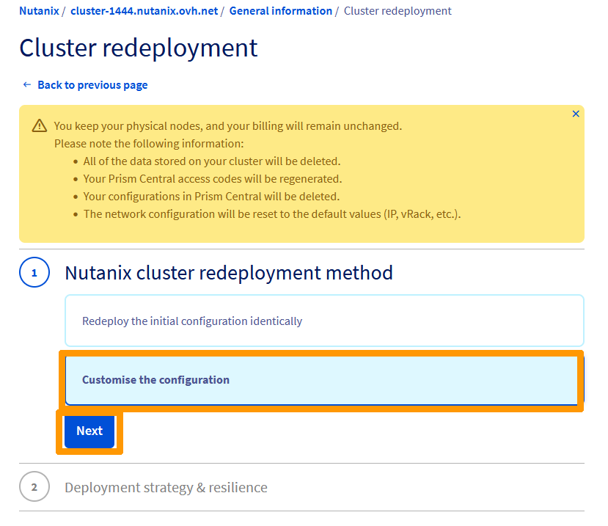
Task: Click the warning triangle icon in the banner
Action: pos(39,126)
